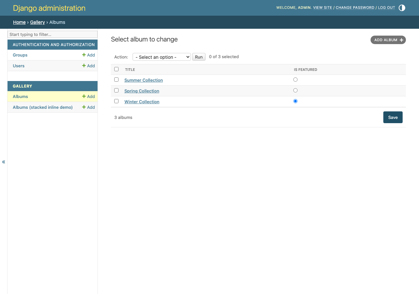Toggle the light/dark theme icon

(x=402, y=8)
